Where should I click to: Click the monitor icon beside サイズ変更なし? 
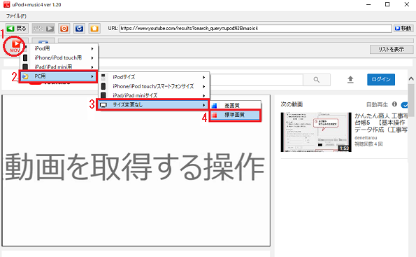[x=103, y=105]
